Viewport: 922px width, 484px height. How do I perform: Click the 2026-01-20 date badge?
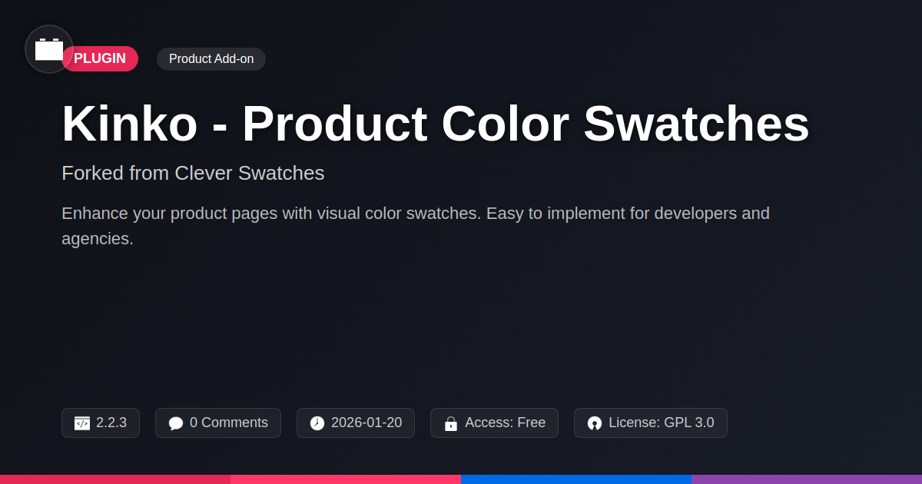tap(356, 423)
